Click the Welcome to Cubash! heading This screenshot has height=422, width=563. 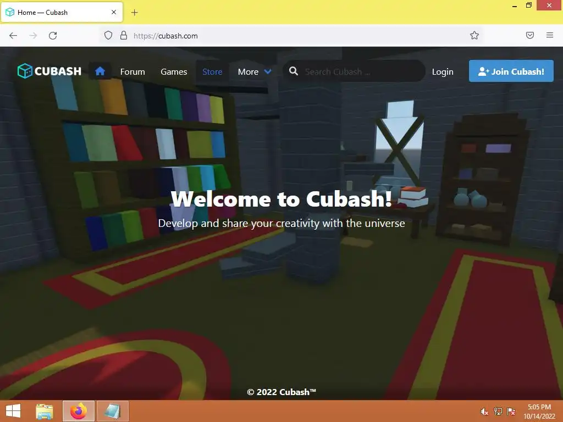point(281,199)
